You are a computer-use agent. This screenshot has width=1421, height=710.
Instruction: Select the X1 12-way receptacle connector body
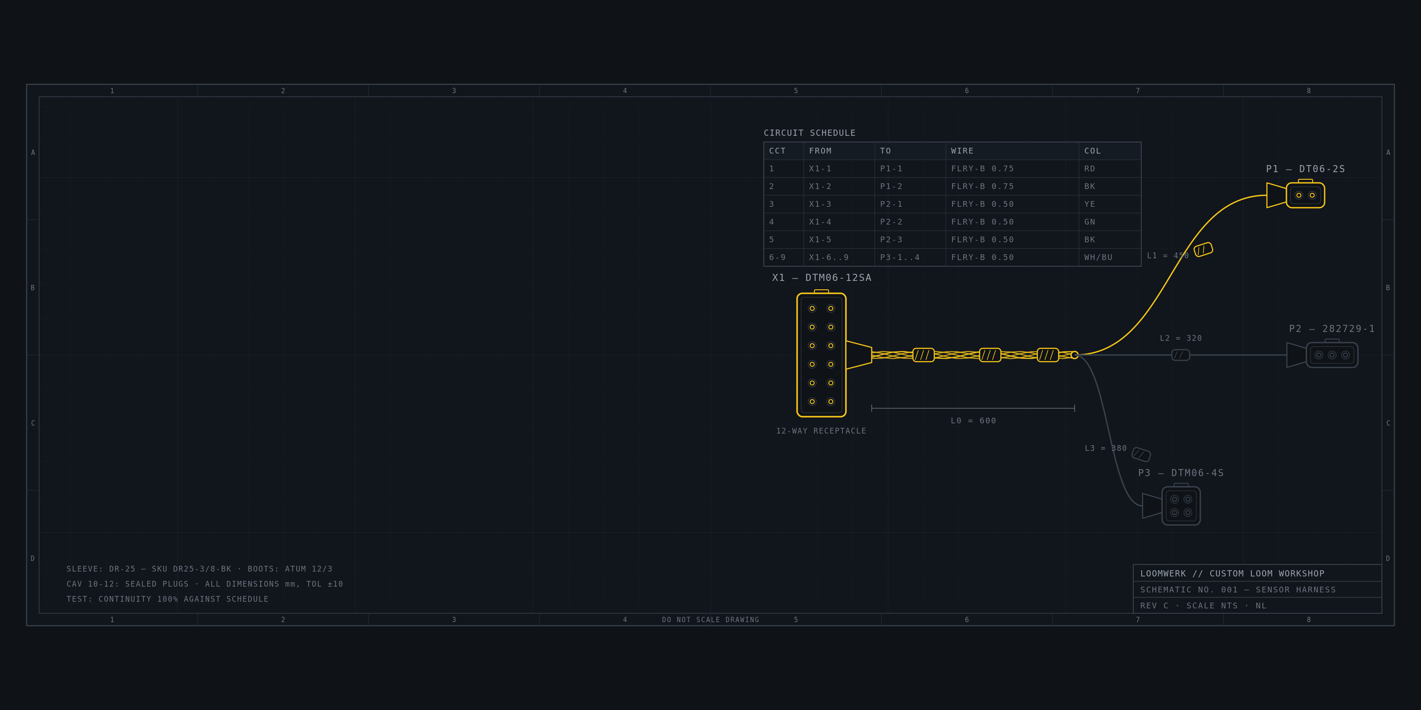[821, 355]
